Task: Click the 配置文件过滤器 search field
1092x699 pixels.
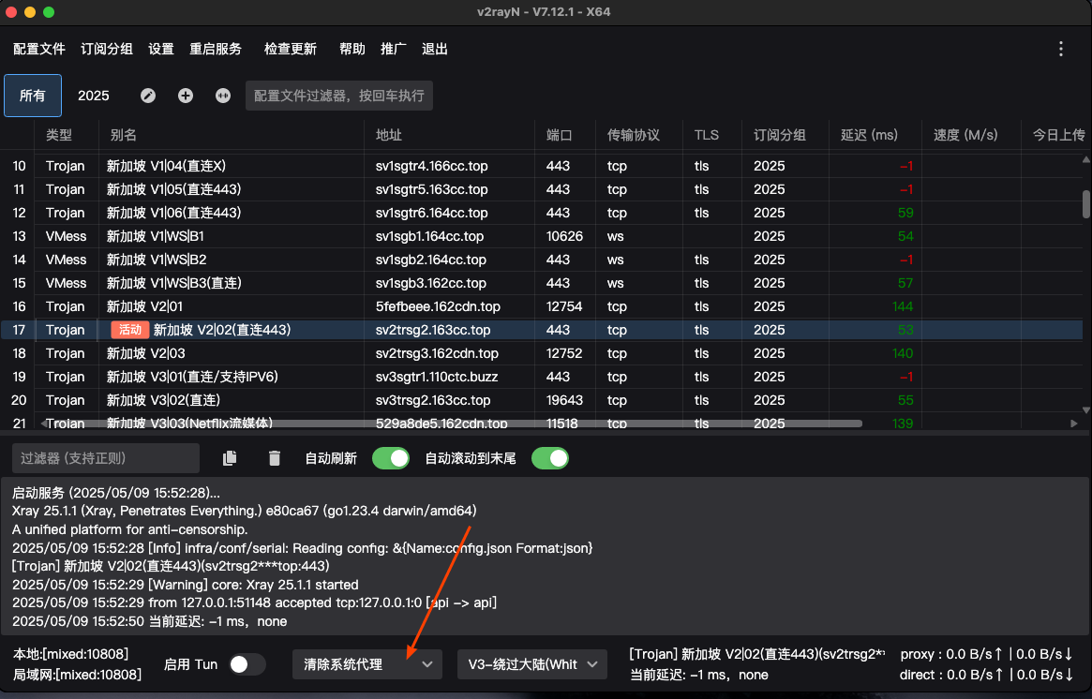Action: 339,96
